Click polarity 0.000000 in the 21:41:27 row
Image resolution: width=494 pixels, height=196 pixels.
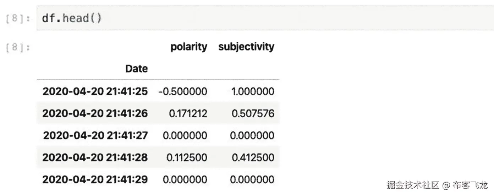click(185, 135)
